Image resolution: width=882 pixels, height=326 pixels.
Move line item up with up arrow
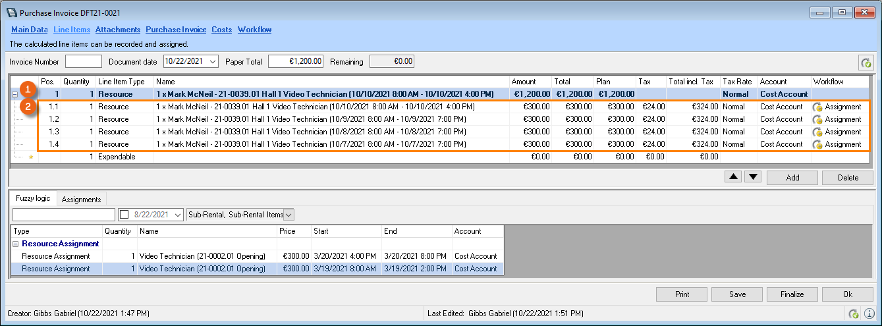[733, 177]
